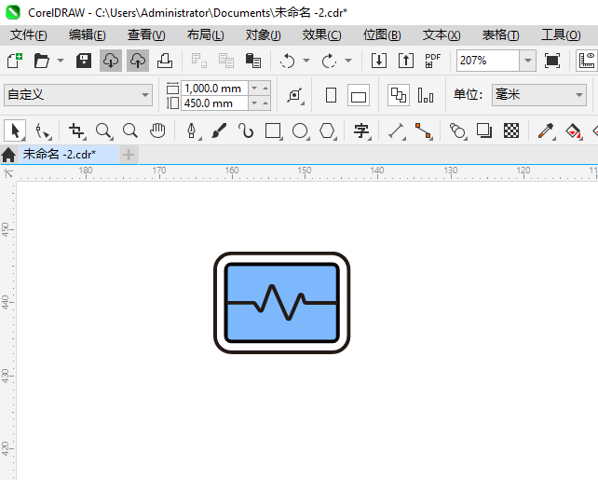Print the document via printer icon

(165, 61)
